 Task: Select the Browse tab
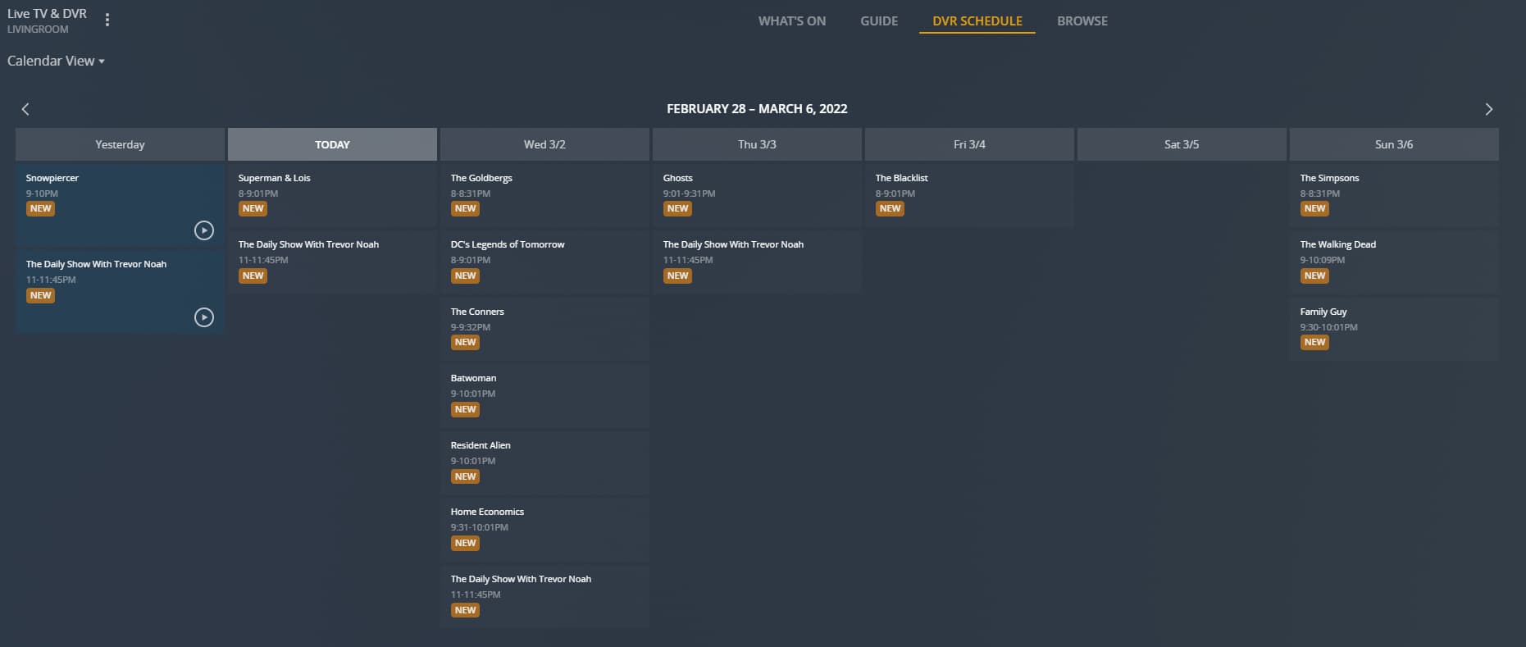click(x=1082, y=21)
